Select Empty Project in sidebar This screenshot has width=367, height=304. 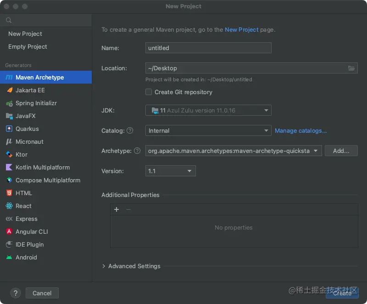(x=46, y=46)
